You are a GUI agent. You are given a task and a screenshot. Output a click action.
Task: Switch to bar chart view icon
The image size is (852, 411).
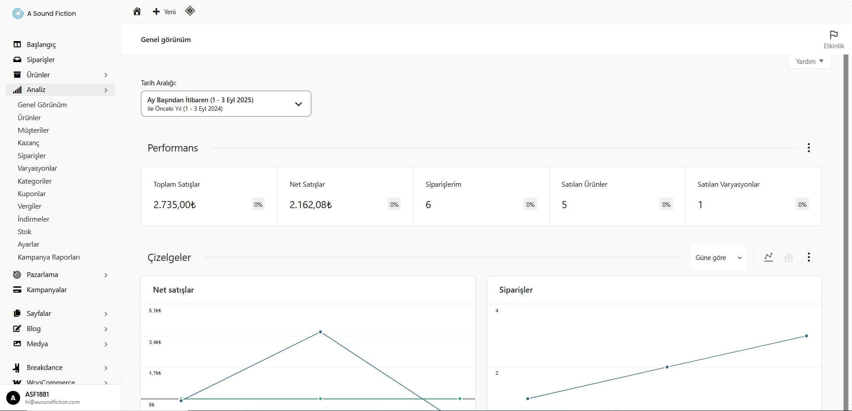[788, 257]
